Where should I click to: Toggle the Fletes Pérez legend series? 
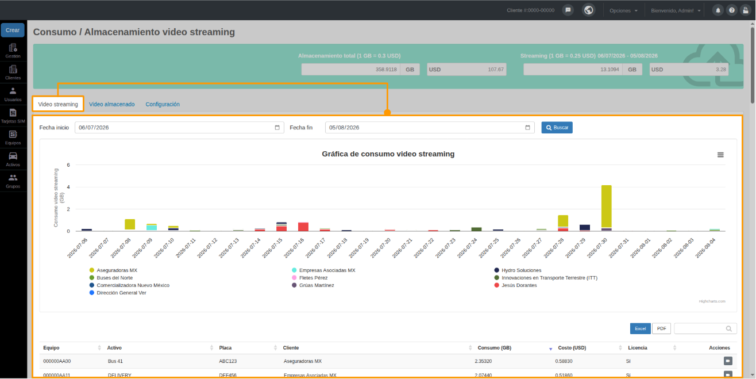310,278
